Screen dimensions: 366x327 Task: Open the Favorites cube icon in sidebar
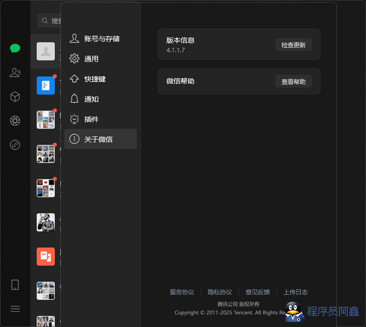(x=15, y=97)
